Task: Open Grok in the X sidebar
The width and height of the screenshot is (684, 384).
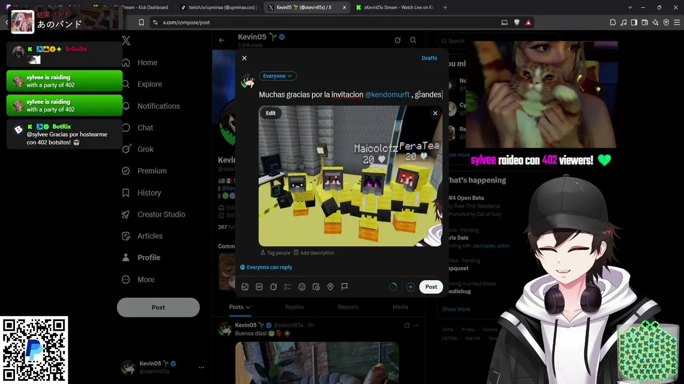Action: coord(138,149)
